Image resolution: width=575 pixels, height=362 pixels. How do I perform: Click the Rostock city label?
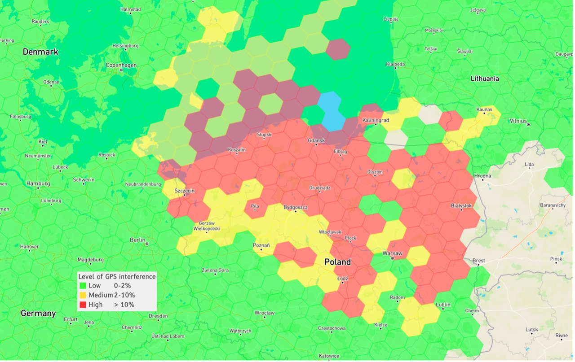click(x=107, y=155)
